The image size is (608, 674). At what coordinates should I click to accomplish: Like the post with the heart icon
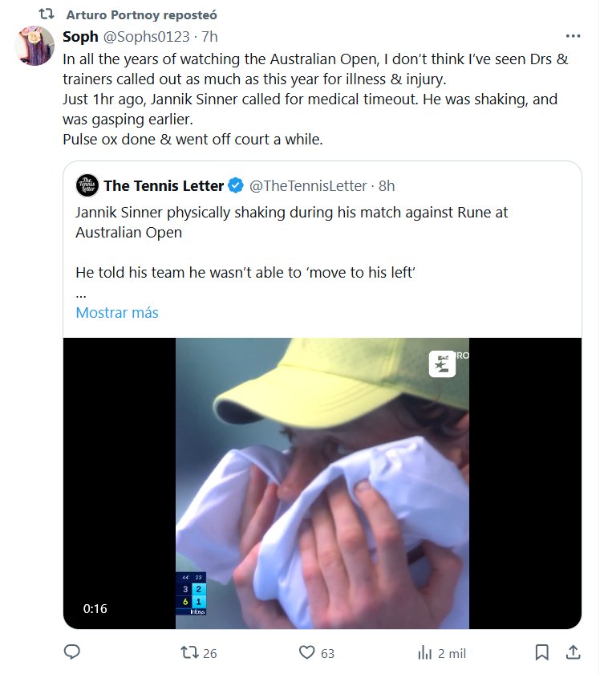305,652
